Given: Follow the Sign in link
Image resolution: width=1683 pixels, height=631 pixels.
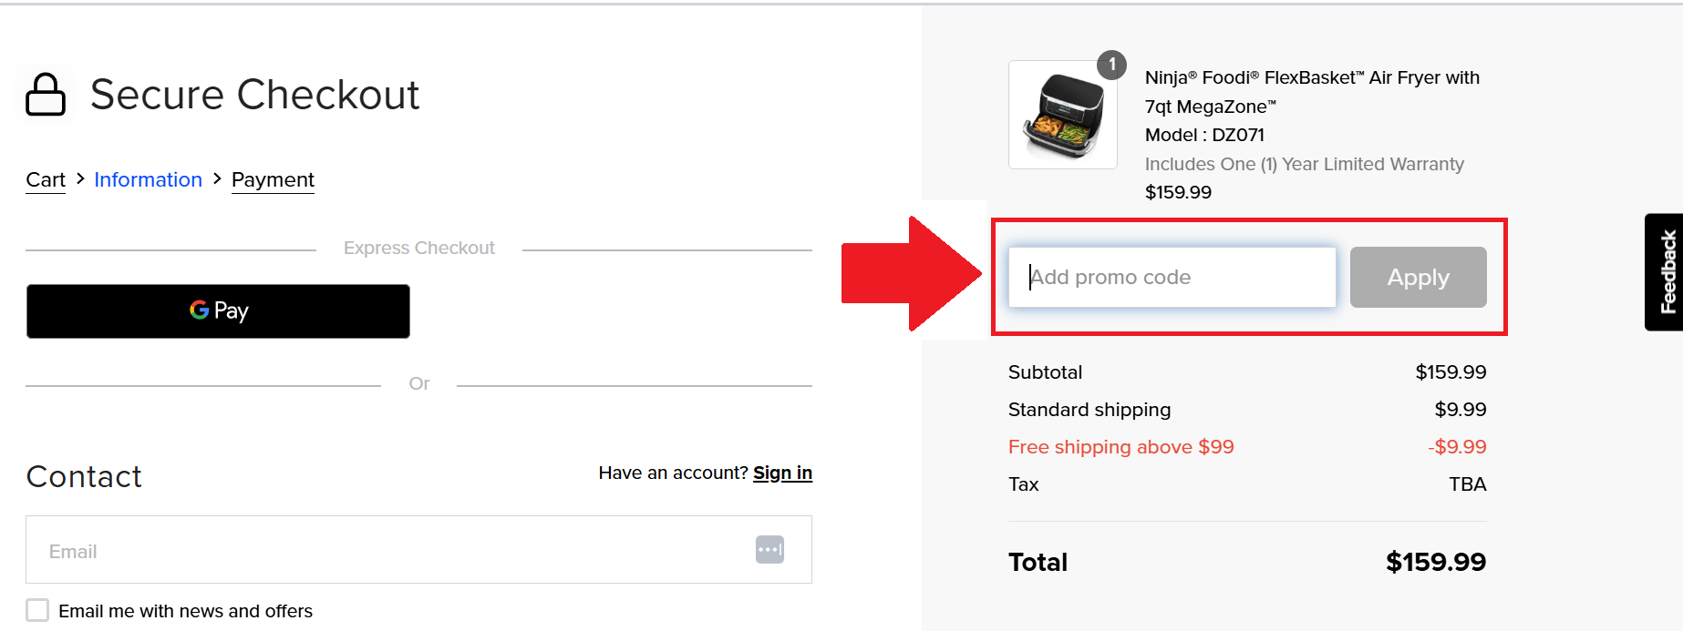Looking at the screenshot, I should pos(782,473).
